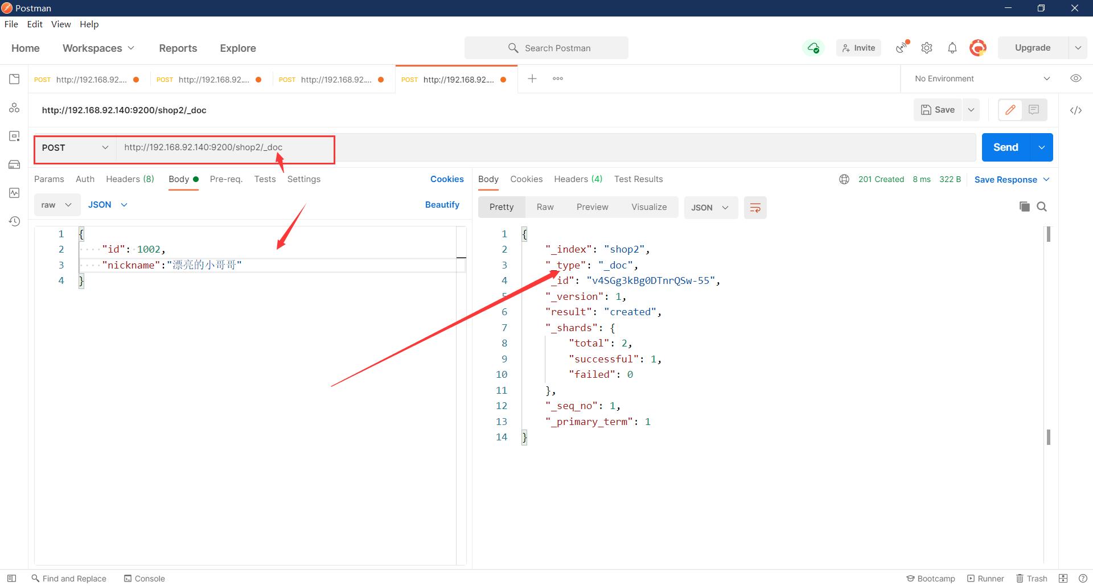Image resolution: width=1093 pixels, height=586 pixels.
Task: Switch to request Headers (8) tab
Action: tap(130, 179)
